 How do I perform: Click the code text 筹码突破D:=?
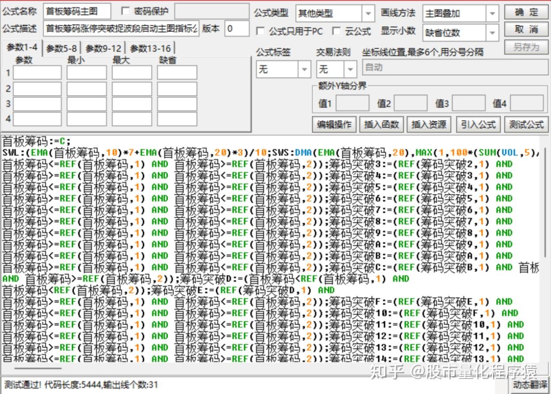212,279
